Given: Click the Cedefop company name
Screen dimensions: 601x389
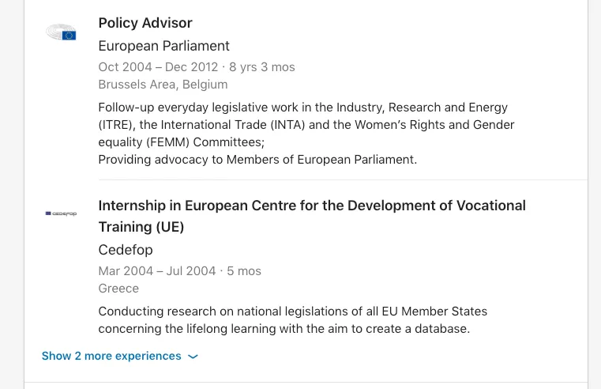Looking at the screenshot, I should (126, 250).
